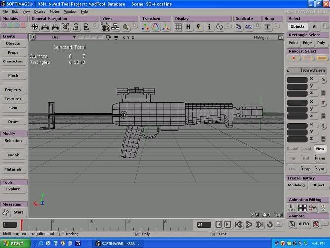Open the Hidden Line display mode dropdown

coord(263,37)
